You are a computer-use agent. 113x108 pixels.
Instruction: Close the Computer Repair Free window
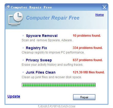pyautogui.click(x=104, y=7)
